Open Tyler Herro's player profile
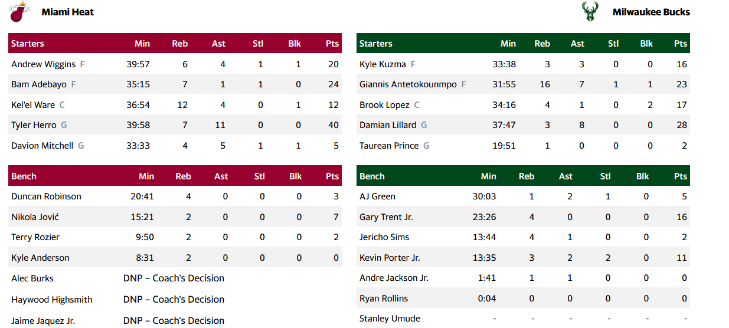This screenshot has width=729, height=328. click(34, 125)
